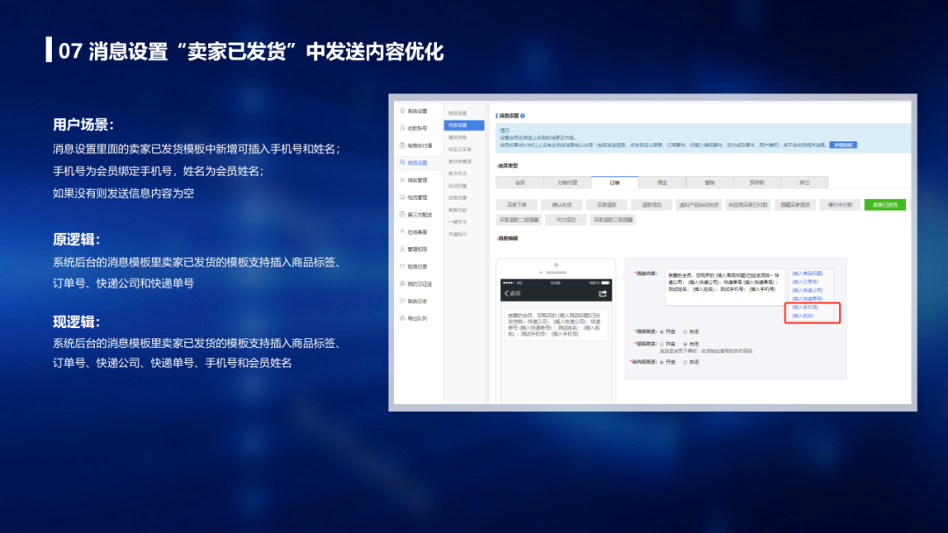Click the 在线客服 sidebar icon
This screenshot has height=533, width=948.
click(403, 231)
